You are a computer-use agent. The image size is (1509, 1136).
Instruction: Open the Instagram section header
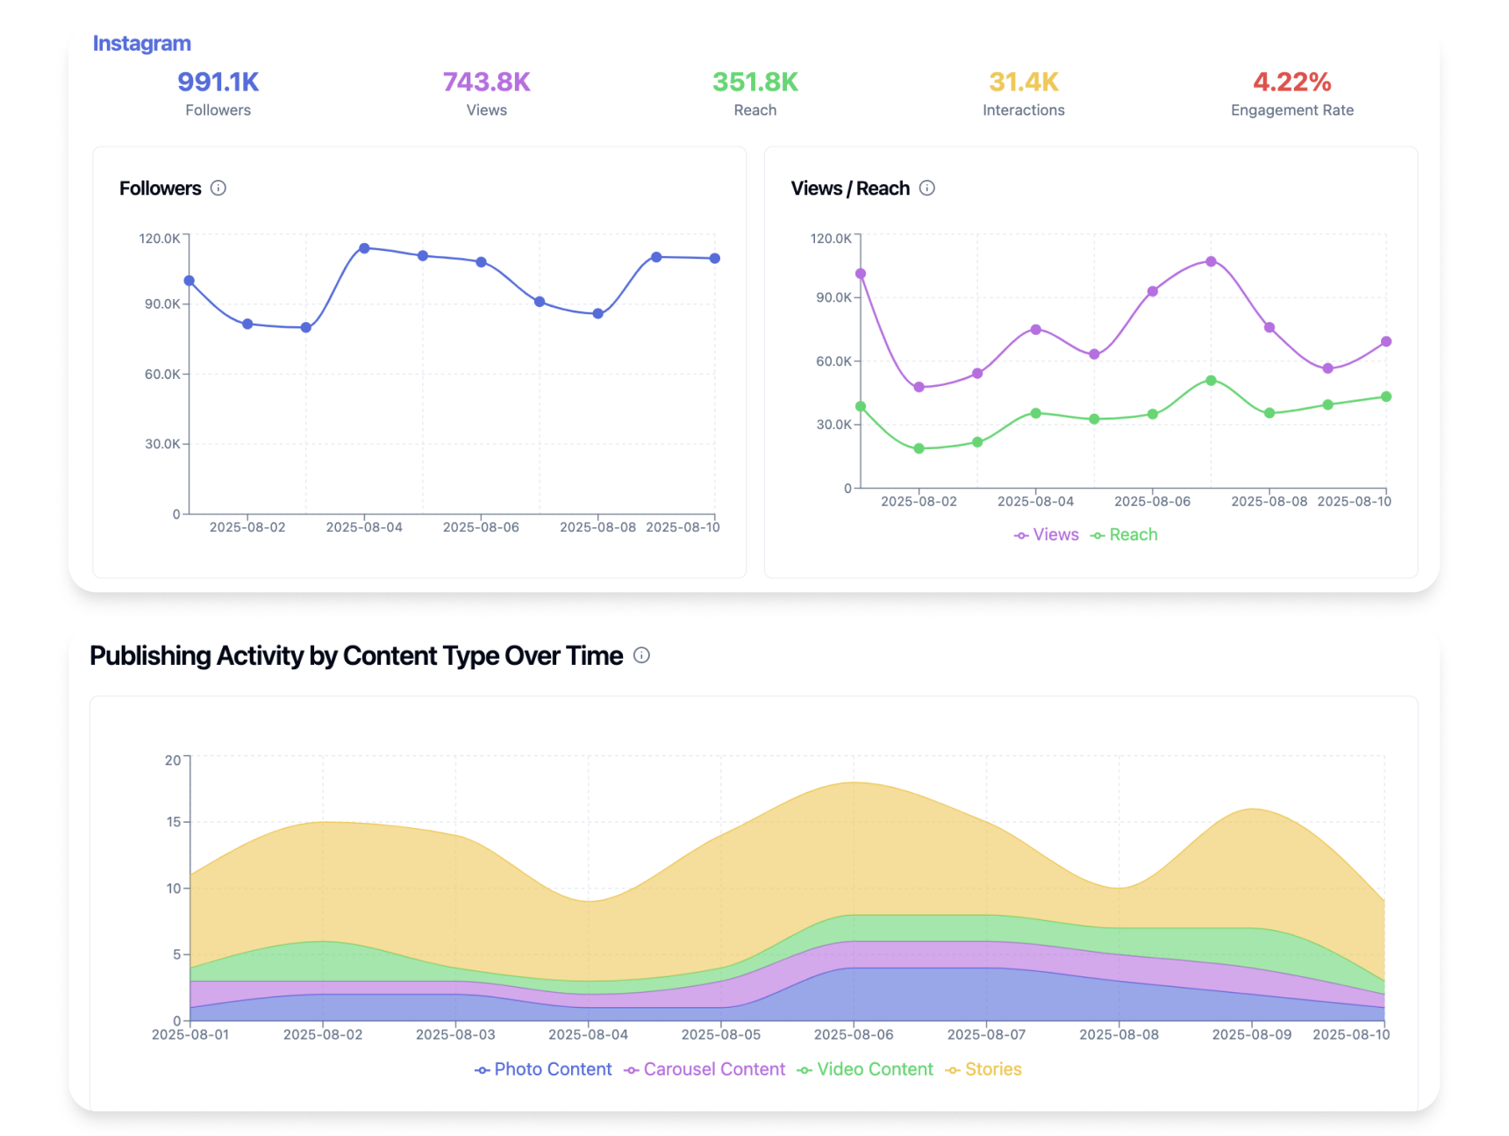coord(142,42)
